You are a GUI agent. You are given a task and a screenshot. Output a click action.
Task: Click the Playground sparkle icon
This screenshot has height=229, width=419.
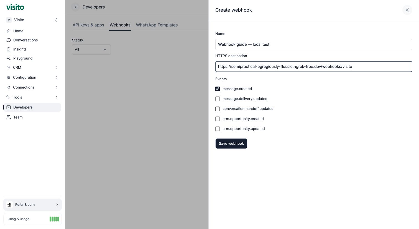point(9,58)
